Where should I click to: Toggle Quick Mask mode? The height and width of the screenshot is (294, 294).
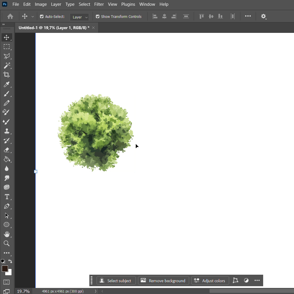tap(7, 282)
